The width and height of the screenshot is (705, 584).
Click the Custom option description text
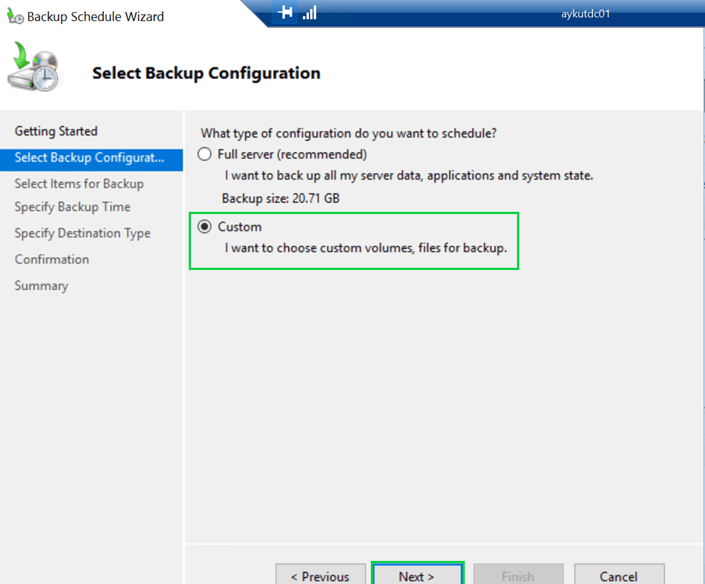point(366,247)
